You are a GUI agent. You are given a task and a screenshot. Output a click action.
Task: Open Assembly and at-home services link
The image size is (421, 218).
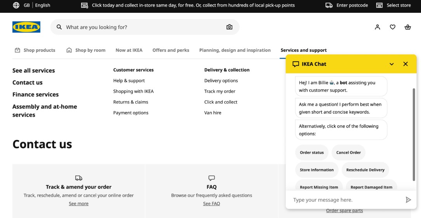tap(45, 111)
